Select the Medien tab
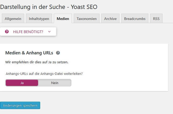 click(x=63, y=19)
